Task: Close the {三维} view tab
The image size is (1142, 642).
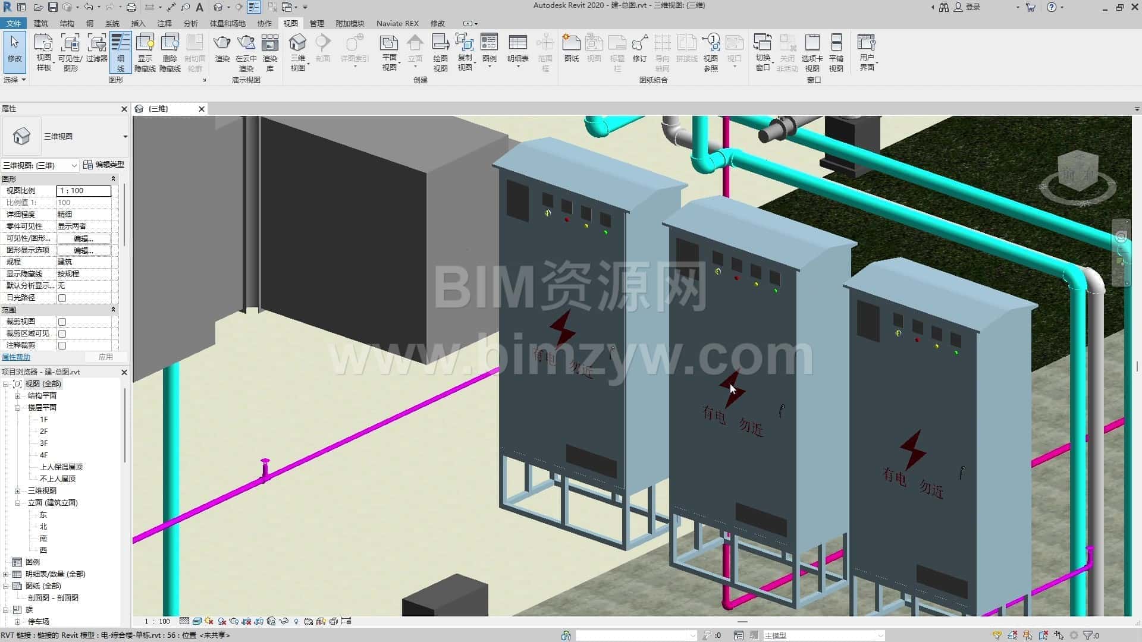Action: (x=202, y=109)
